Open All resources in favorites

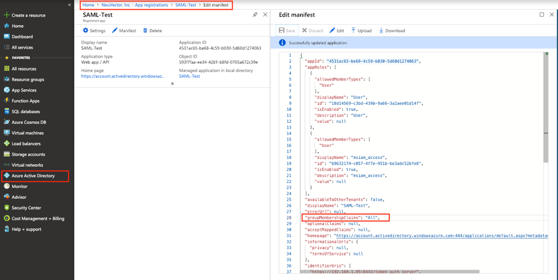click(x=24, y=69)
